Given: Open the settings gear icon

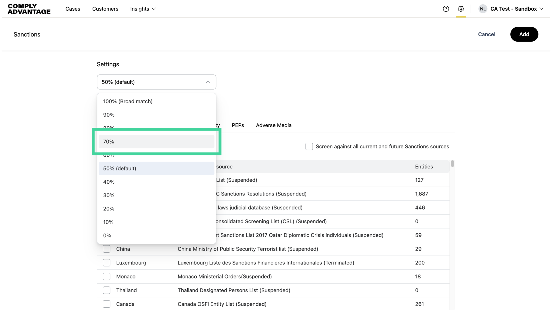Looking at the screenshot, I should pyautogui.click(x=461, y=9).
